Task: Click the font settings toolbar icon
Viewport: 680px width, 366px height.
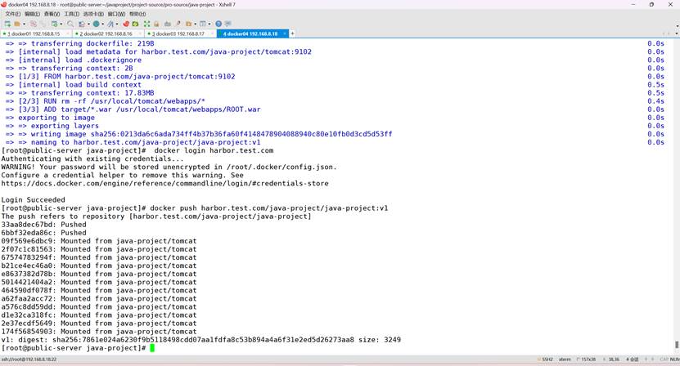Action: (110, 24)
